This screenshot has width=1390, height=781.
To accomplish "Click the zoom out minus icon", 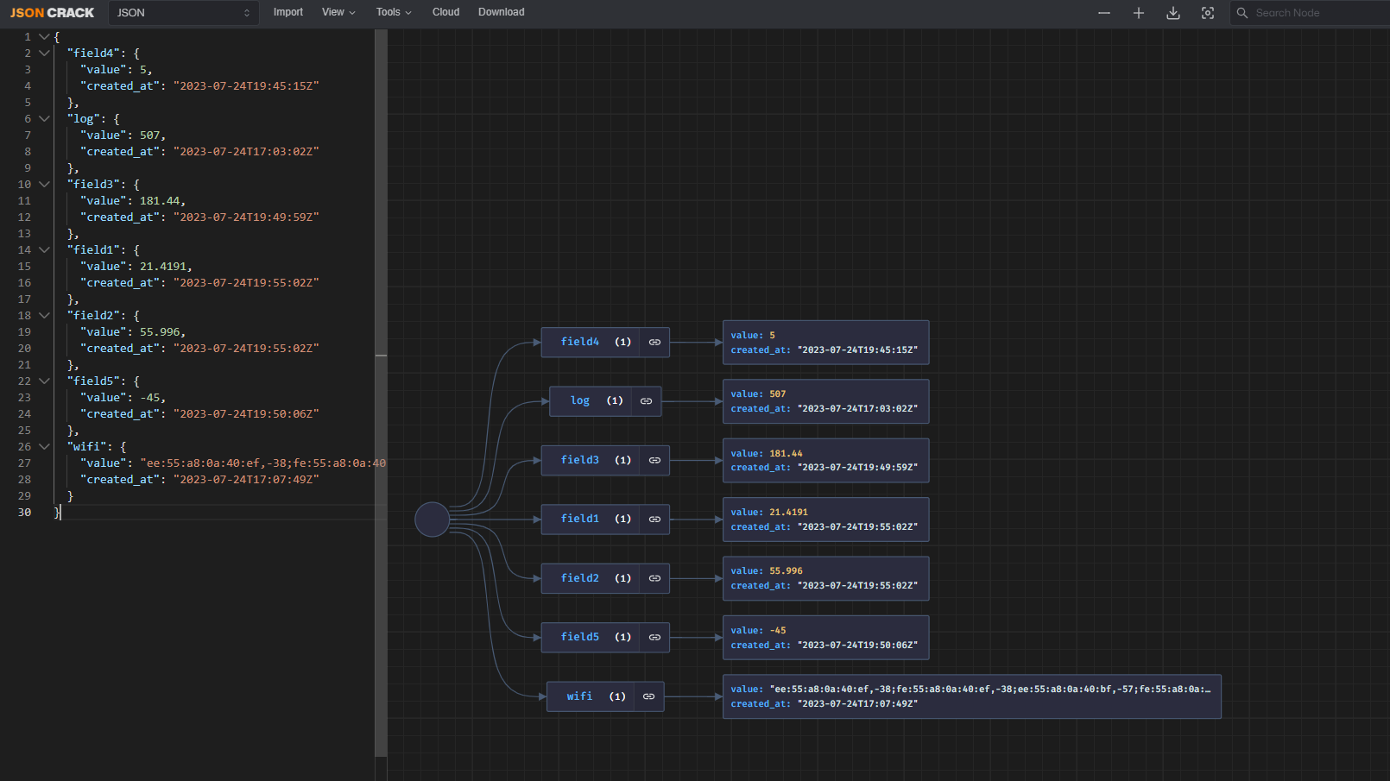I will (x=1103, y=13).
